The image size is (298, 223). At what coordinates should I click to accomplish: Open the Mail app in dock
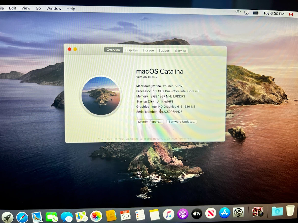coord(37,217)
